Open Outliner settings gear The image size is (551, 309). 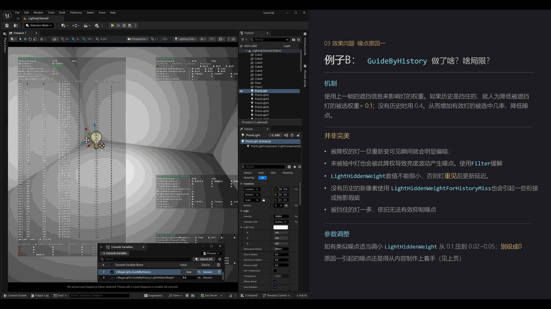click(x=299, y=39)
